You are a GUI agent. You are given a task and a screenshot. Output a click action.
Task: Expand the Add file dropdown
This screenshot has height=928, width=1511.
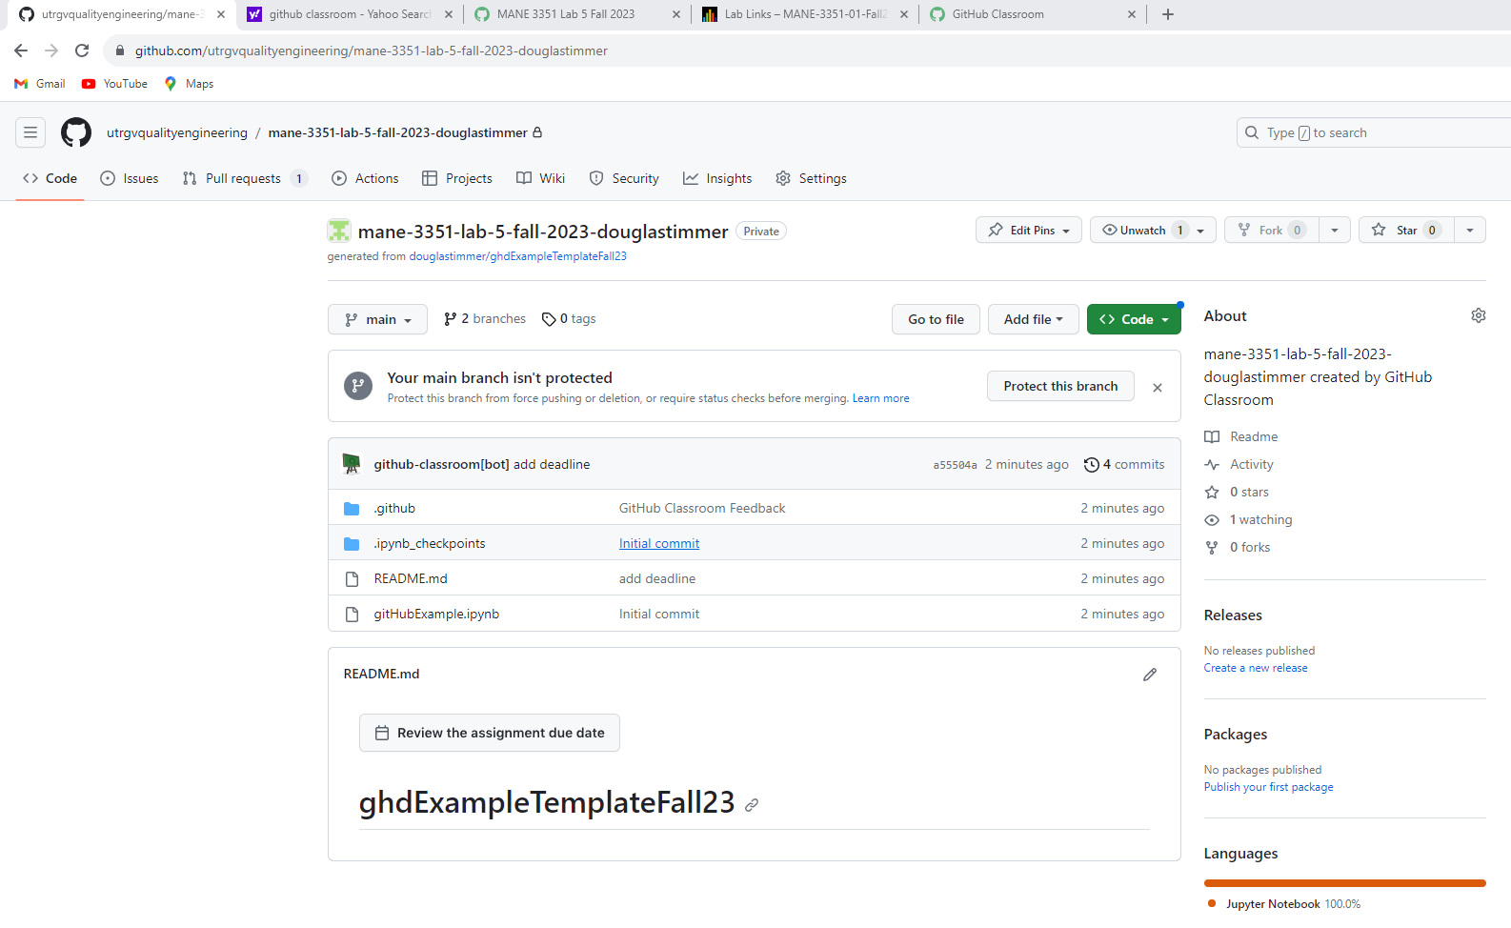(1033, 319)
